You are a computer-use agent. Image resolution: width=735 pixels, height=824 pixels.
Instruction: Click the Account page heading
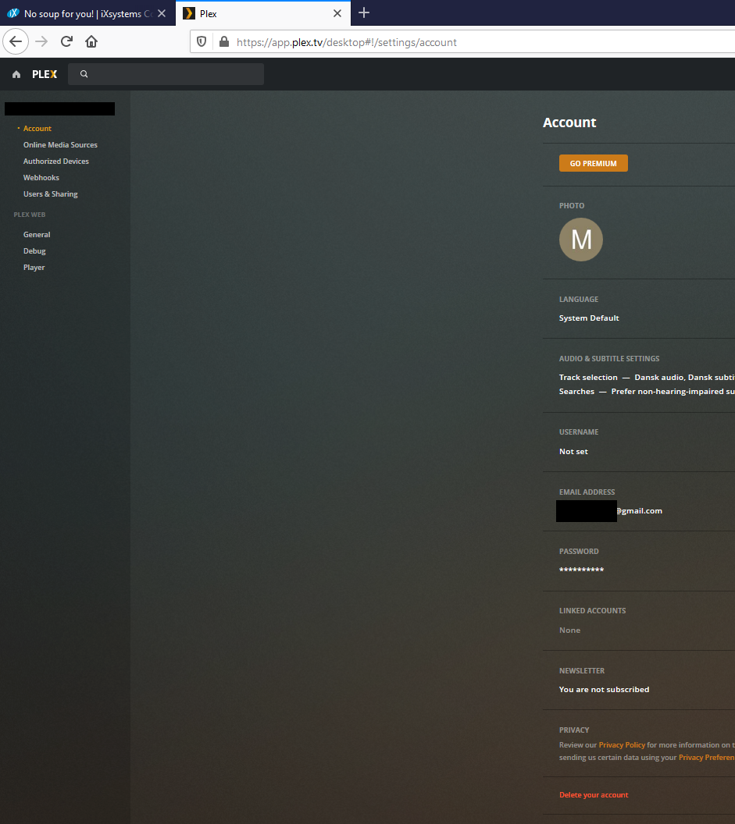(x=569, y=123)
